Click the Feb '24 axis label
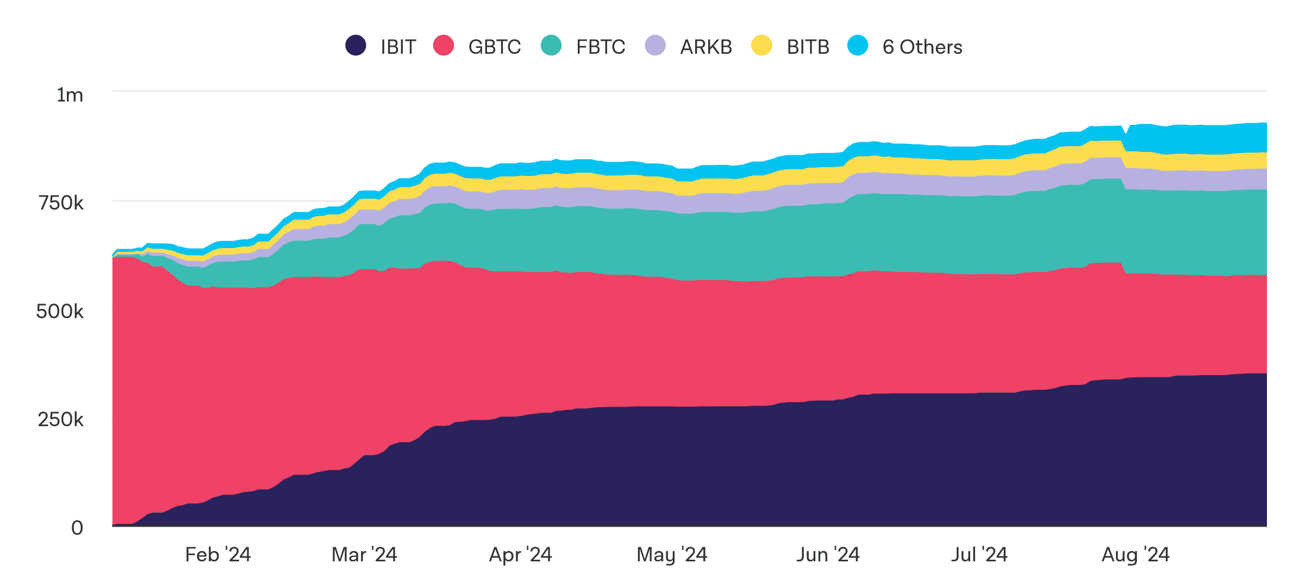The width and height of the screenshot is (1305, 576). pyautogui.click(x=218, y=555)
